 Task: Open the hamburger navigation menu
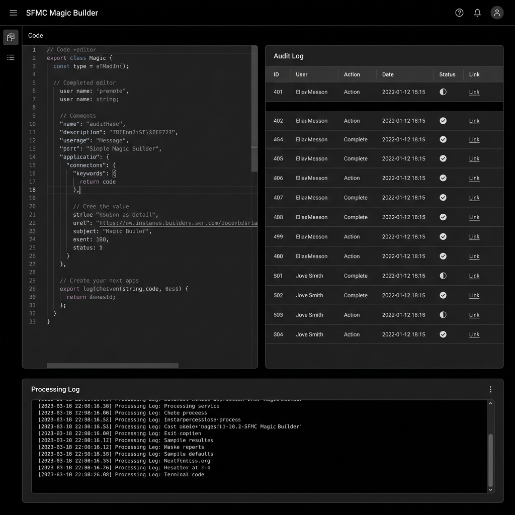click(x=13, y=13)
